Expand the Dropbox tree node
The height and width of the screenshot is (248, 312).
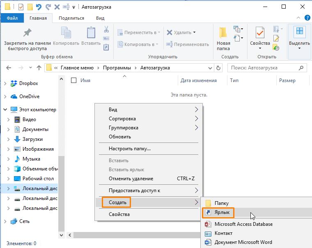click(5, 83)
